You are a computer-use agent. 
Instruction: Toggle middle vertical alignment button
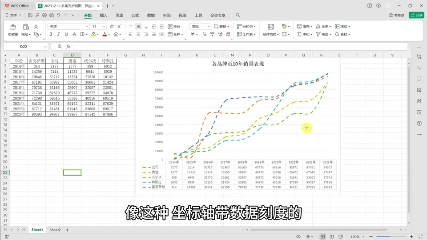point(138,26)
